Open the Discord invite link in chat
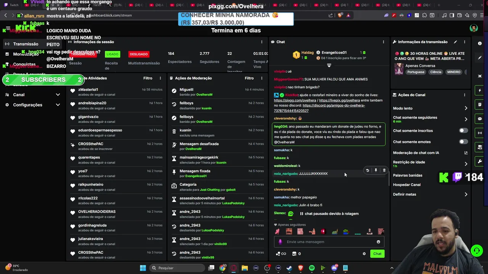 (319, 108)
